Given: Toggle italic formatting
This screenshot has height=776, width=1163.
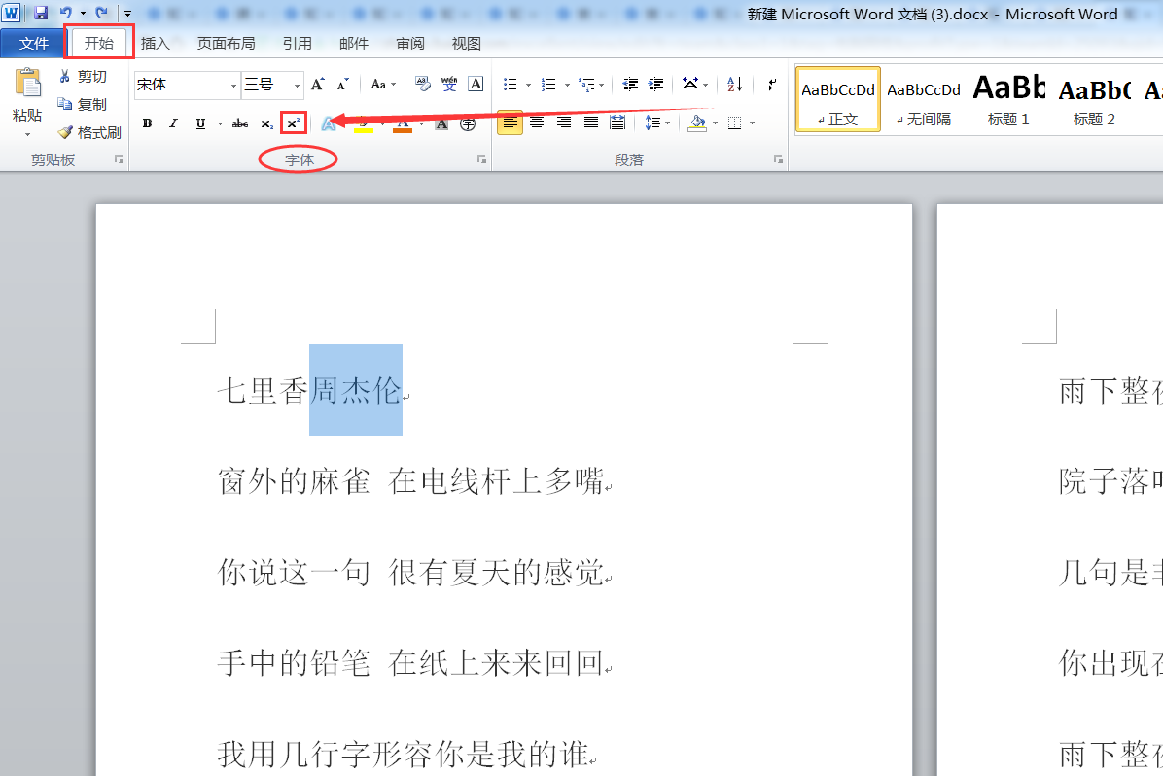Looking at the screenshot, I should 173,123.
